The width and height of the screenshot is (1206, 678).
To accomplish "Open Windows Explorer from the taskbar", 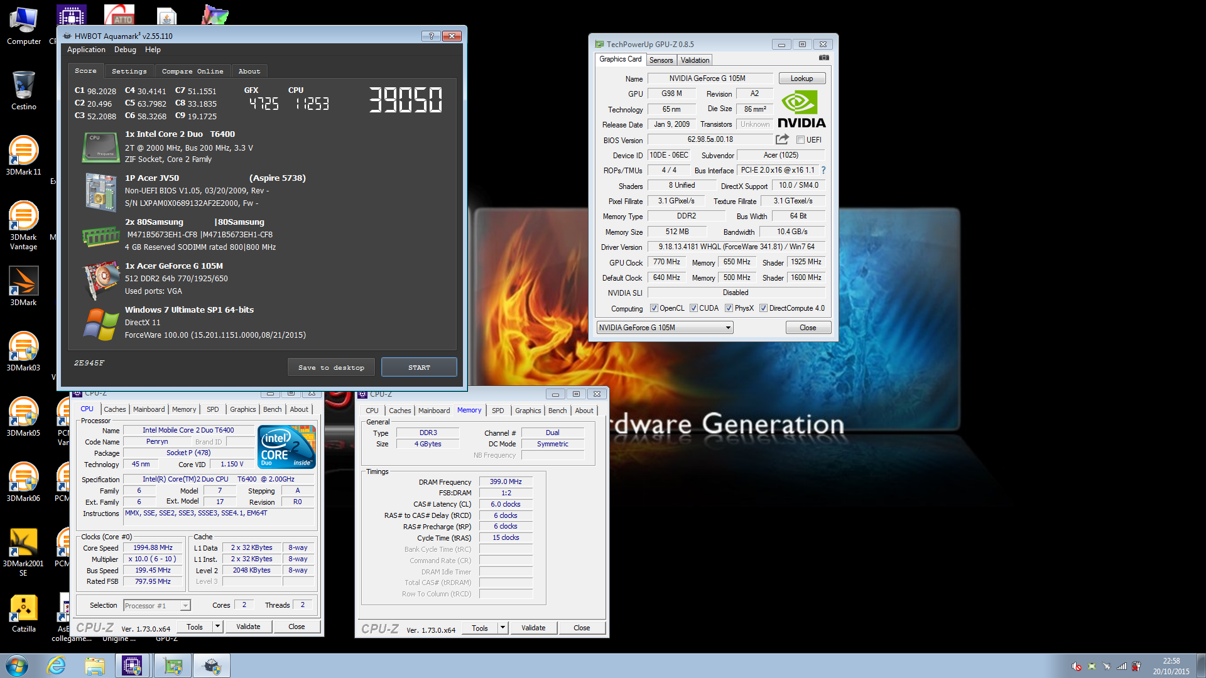I will point(95,665).
